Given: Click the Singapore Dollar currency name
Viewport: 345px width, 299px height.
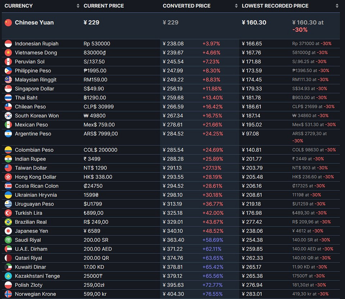Looking at the screenshot, I should [x=35, y=89].
